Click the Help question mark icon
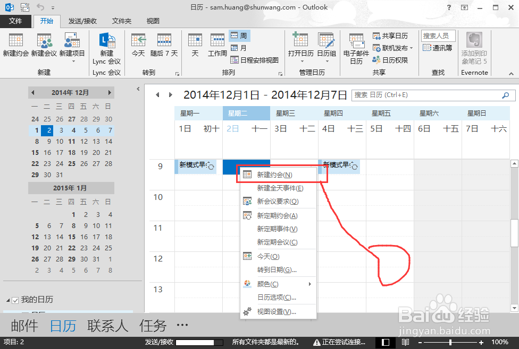The width and height of the screenshot is (519, 349). pos(449,7)
